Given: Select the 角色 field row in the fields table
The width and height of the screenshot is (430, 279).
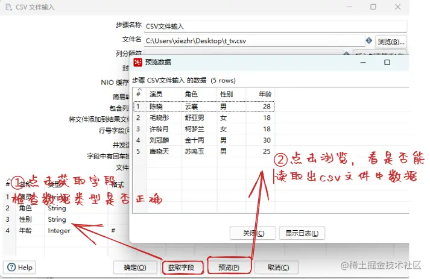Looking at the screenshot, I should click(66, 208).
